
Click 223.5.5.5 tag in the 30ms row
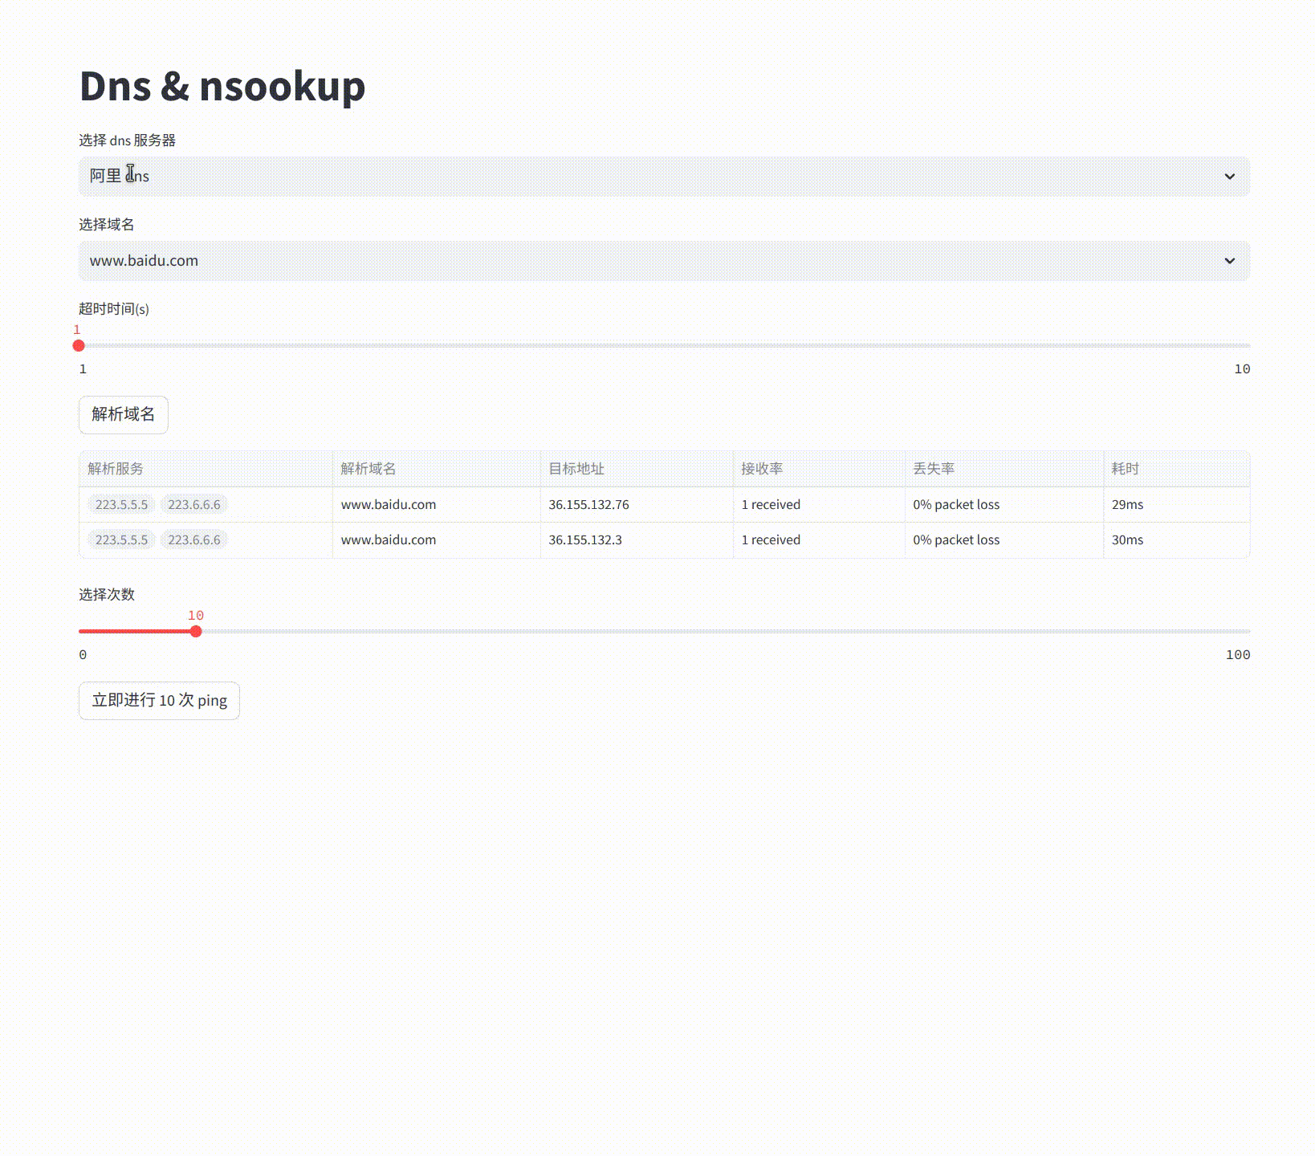click(x=121, y=540)
